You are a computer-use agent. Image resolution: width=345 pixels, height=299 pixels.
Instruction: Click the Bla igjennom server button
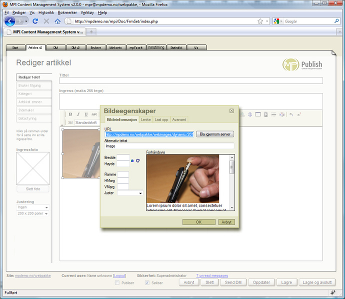pyautogui.click(x=214, y=134)
